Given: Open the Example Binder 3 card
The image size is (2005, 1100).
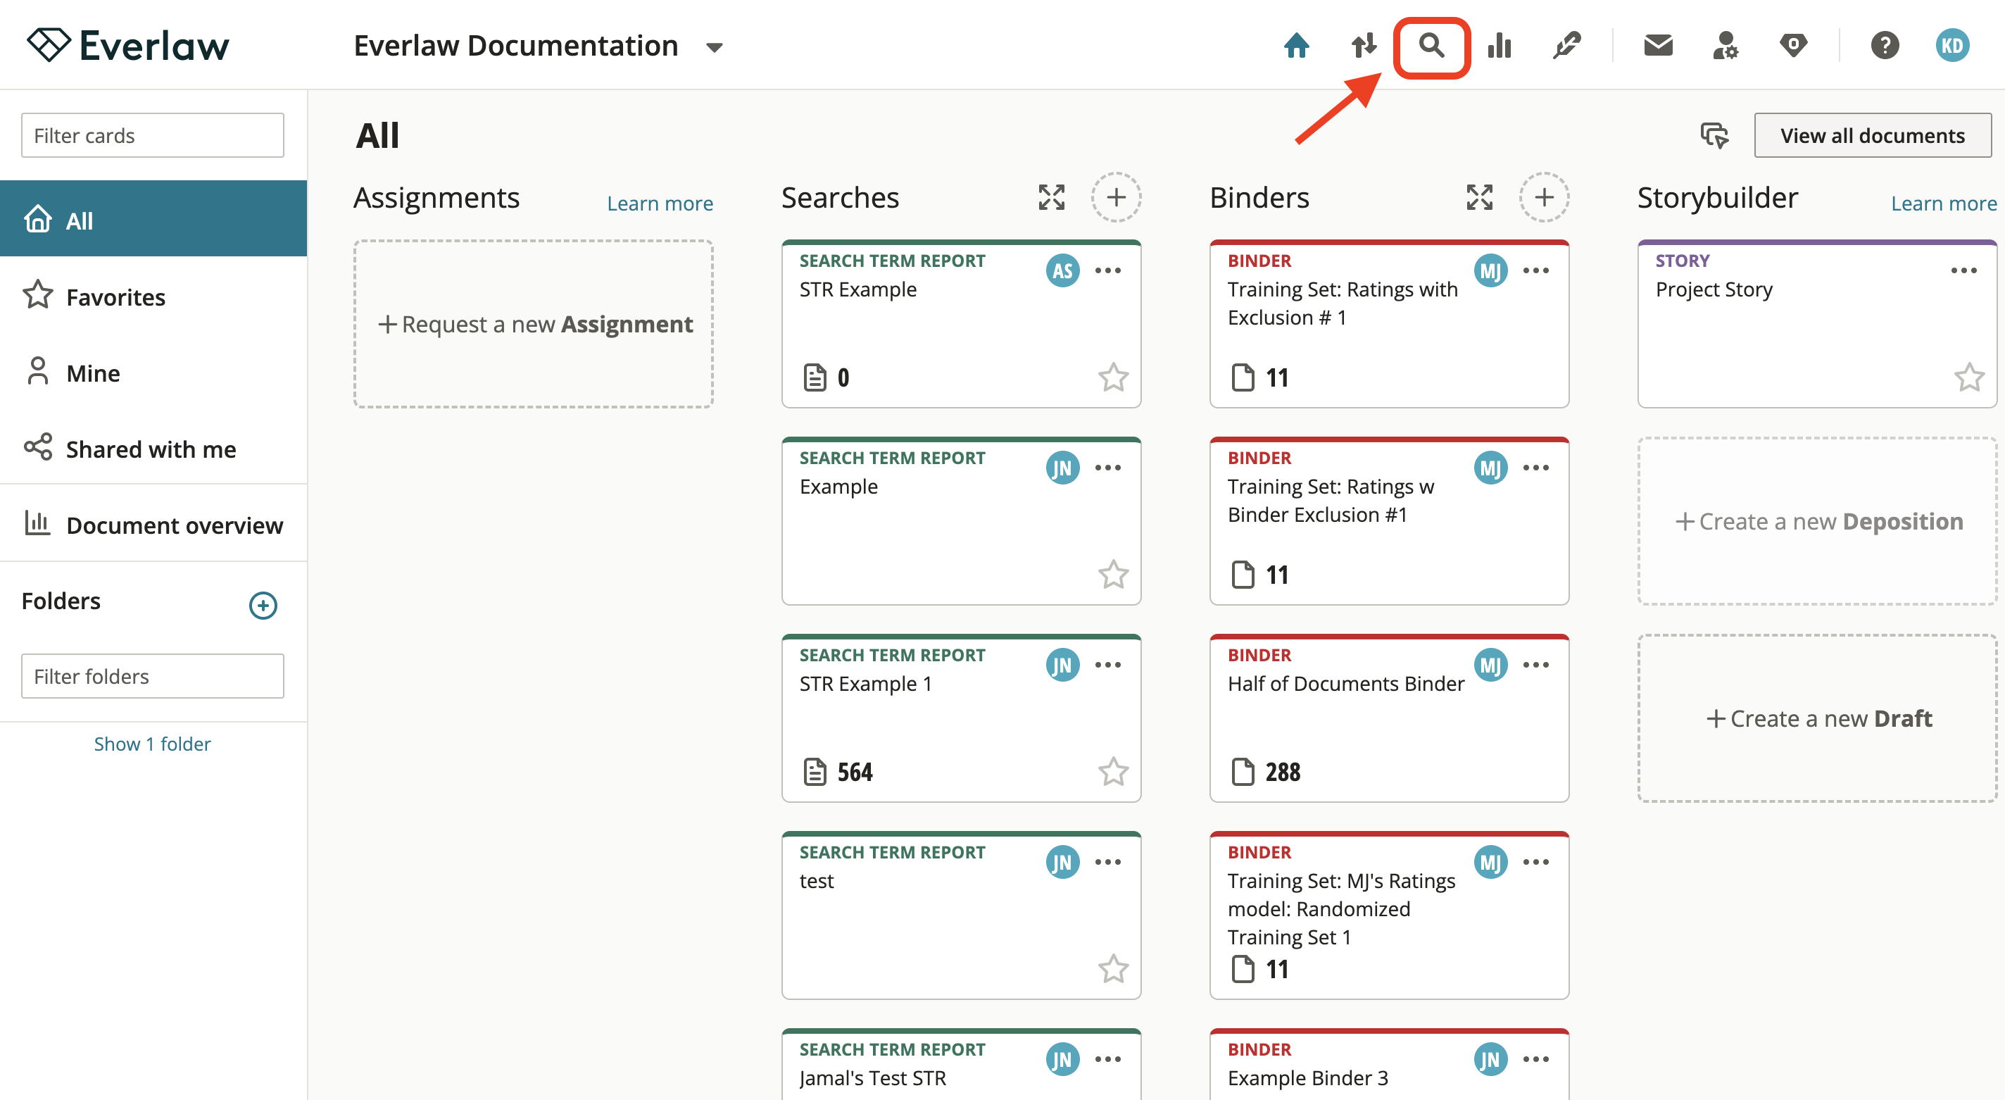Looking at the screenshot, I should click(x=1389, y=1064).
